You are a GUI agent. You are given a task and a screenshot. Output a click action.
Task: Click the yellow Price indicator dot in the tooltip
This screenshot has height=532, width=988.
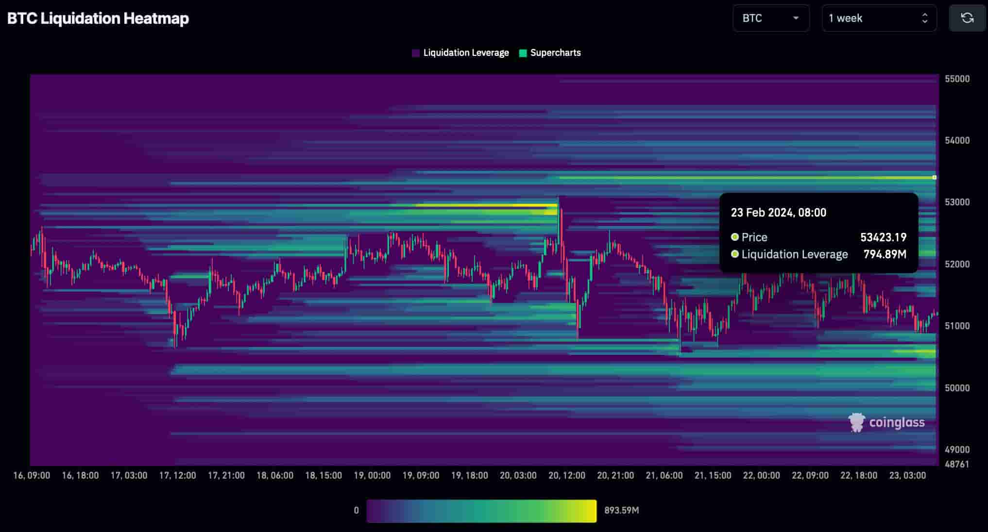tap(734, 237)
